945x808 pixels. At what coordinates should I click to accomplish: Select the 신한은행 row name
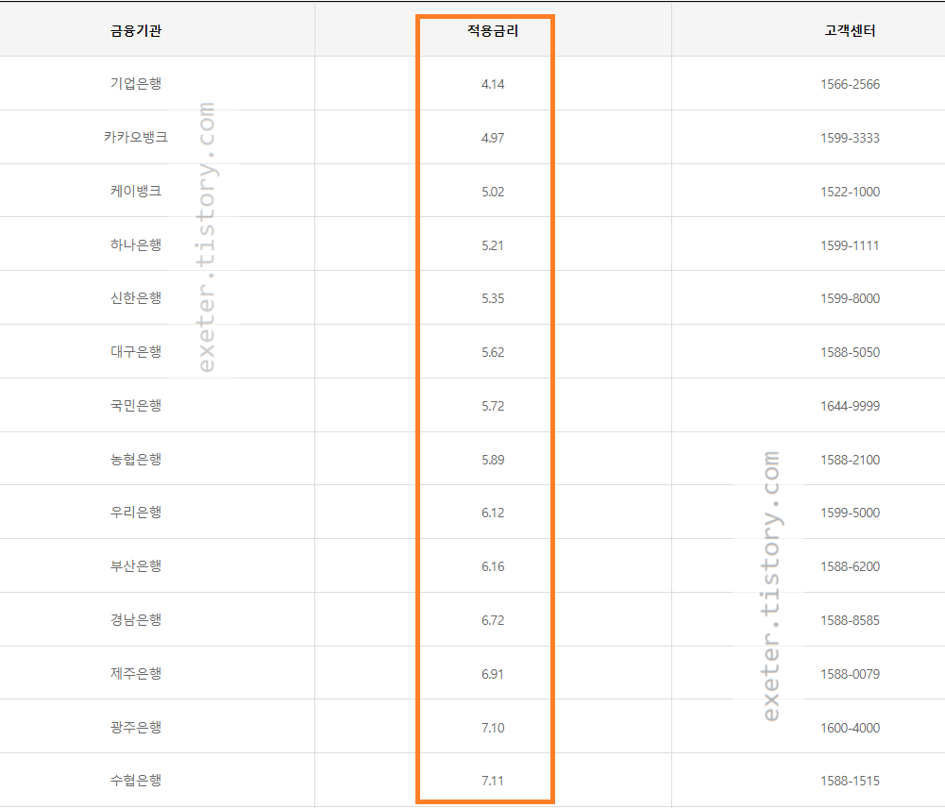[136, 298]
